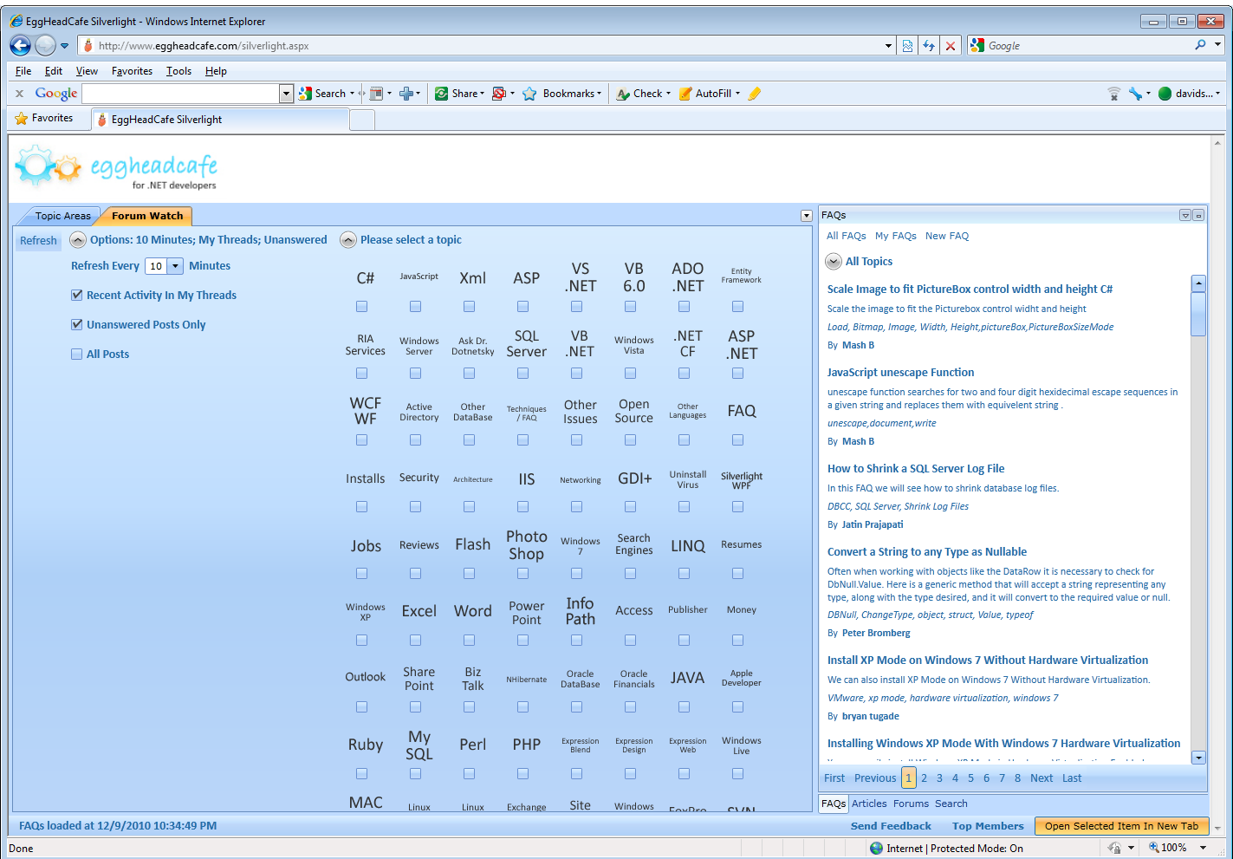Check the SQL Server topic checkbox
Viewport: 1233px width, 859px height.
[522, 374]
